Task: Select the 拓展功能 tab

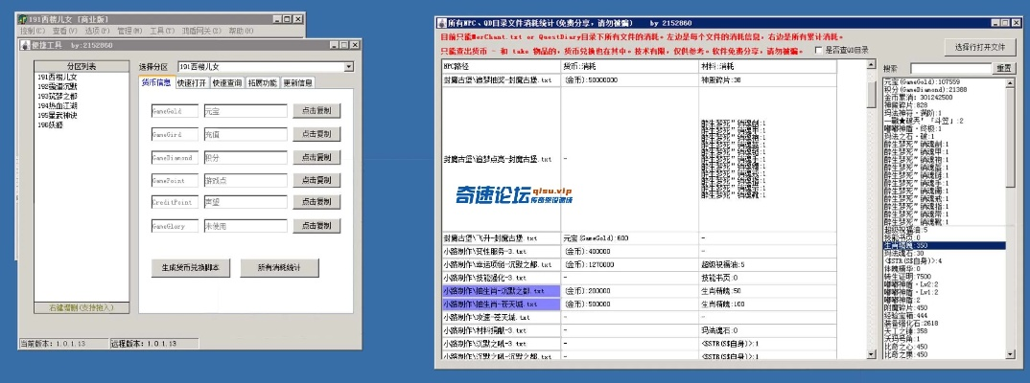Action: 263,83
